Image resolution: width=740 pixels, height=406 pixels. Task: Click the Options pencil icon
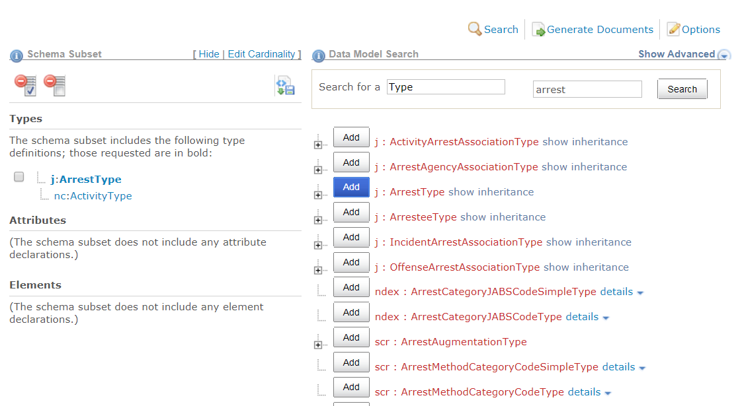tap(673, 29)
